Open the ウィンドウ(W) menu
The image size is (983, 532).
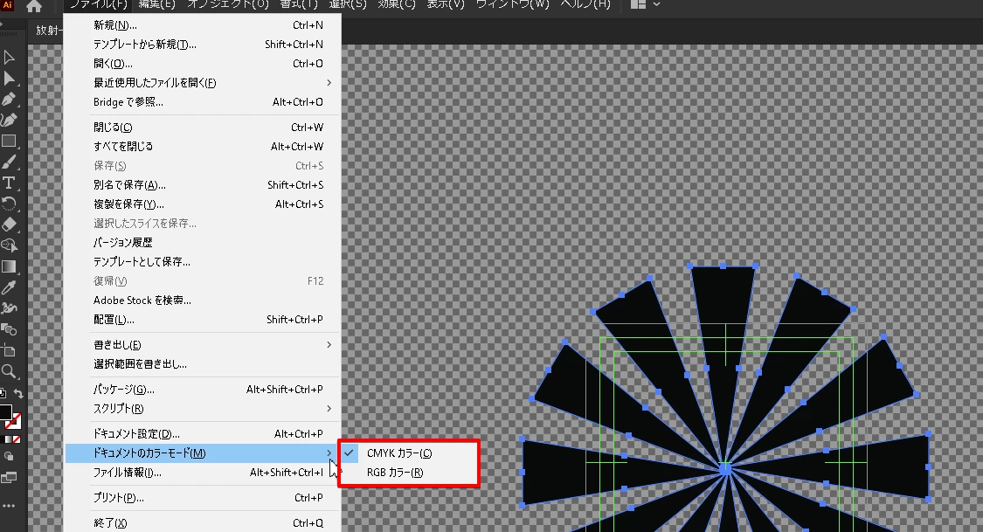(512, 4)
